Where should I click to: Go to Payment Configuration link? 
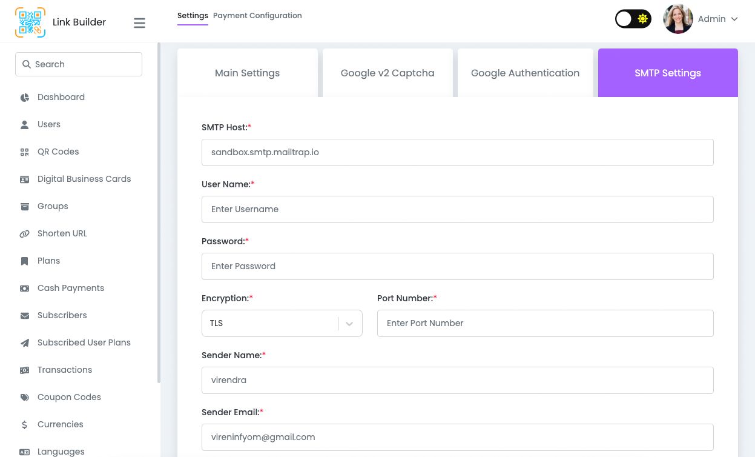pos(257,16)
